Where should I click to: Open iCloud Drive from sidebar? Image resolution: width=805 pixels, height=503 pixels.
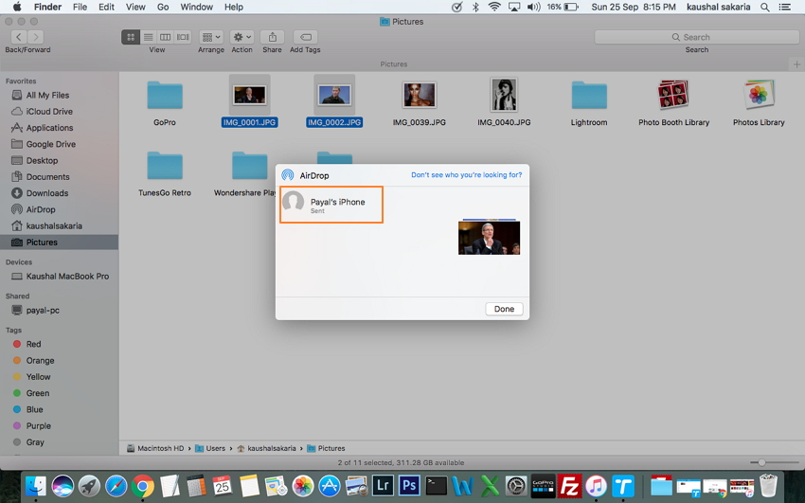(48, 112)
